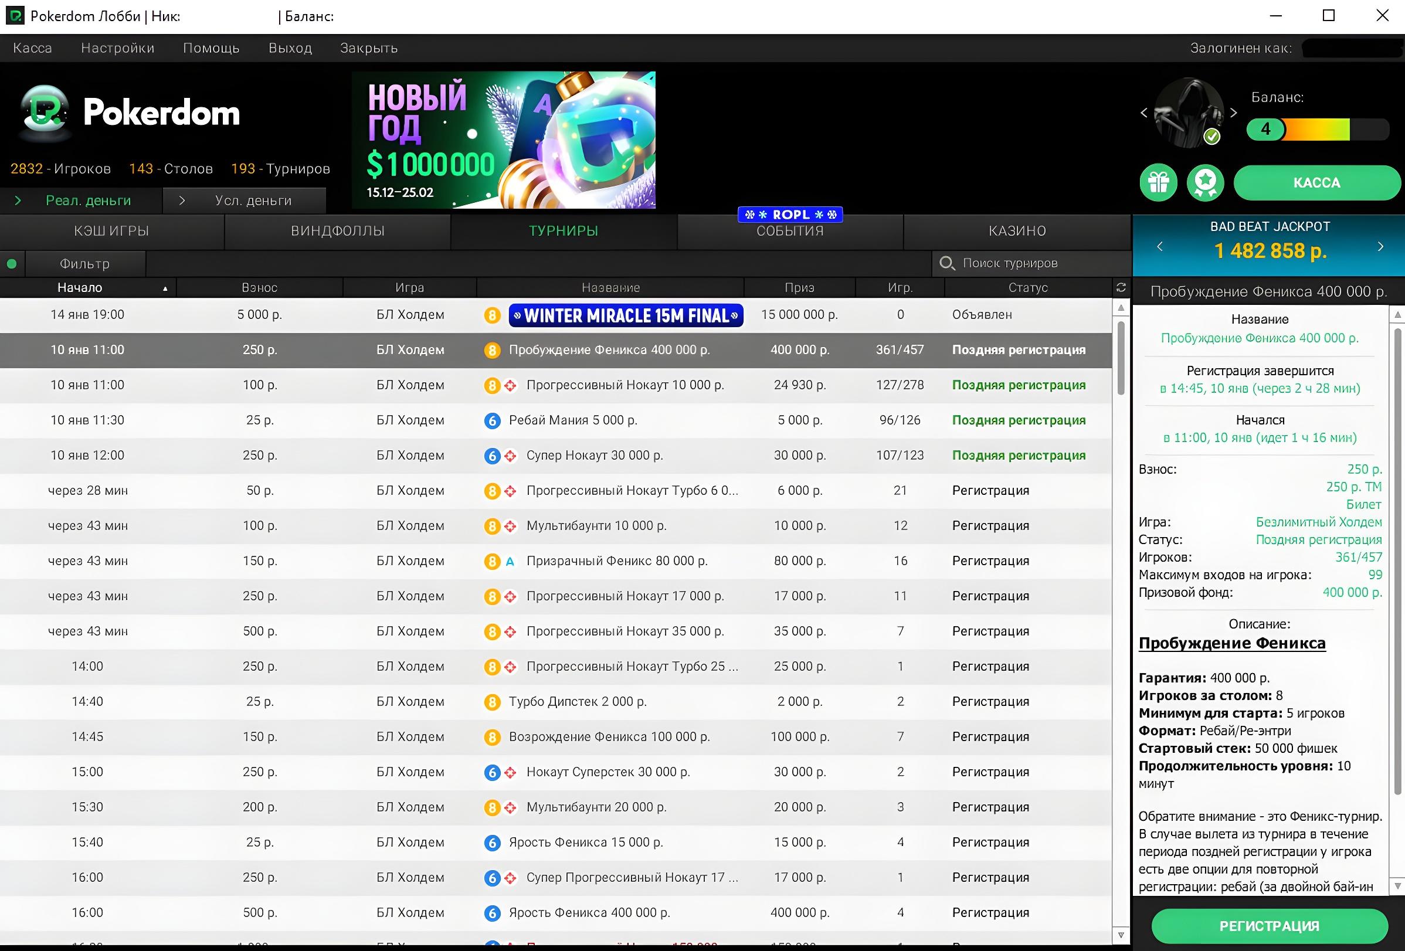Switch to Реал. деньги mode
The width and height of the screenshot is (1405, 951).
pyautogui.click(x=81, y=200)
